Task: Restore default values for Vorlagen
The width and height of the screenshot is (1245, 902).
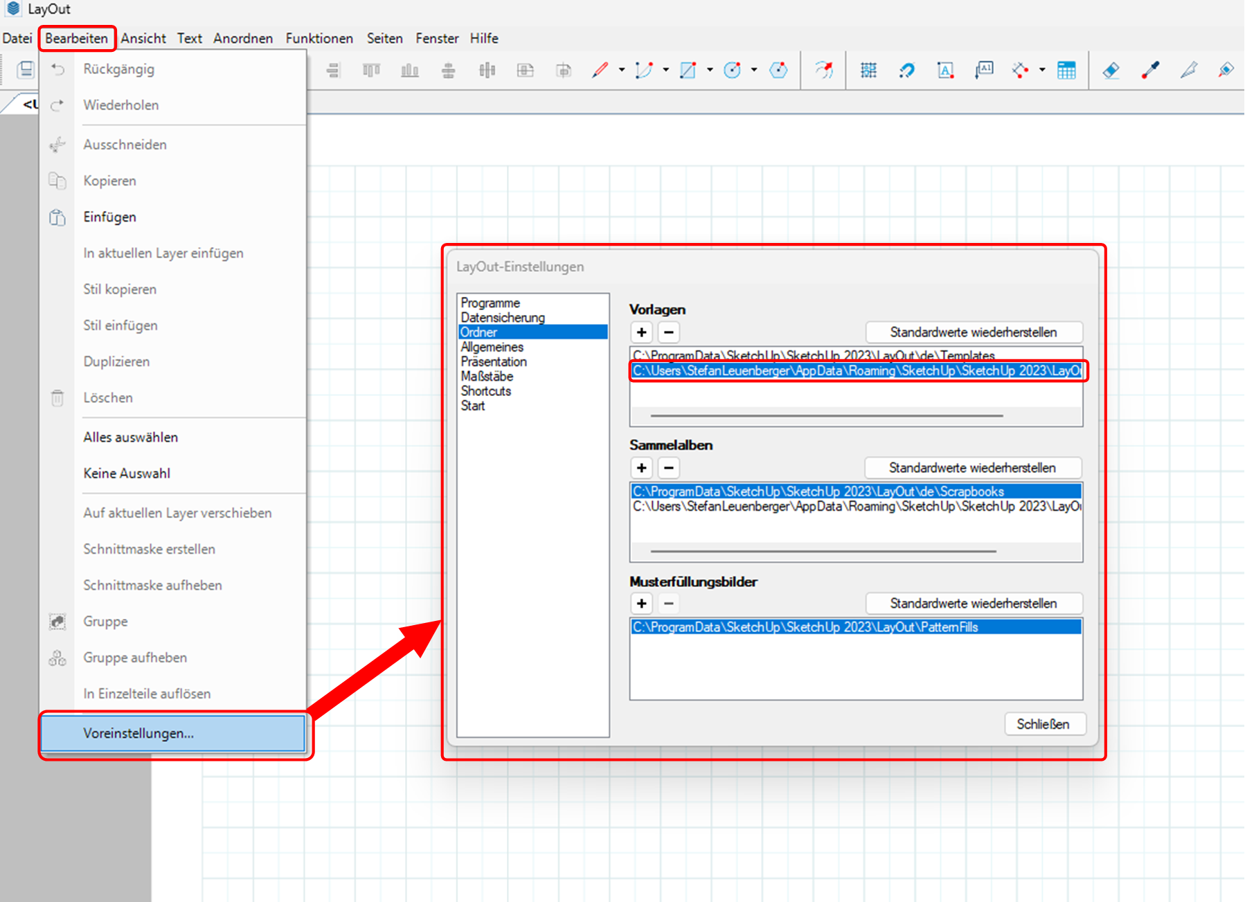Action: click(x=973, y=332)
